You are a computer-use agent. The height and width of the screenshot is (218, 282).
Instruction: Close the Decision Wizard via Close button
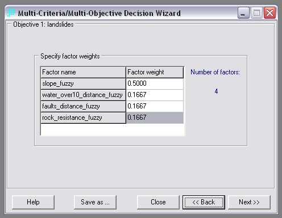click(x=158, y=202)
